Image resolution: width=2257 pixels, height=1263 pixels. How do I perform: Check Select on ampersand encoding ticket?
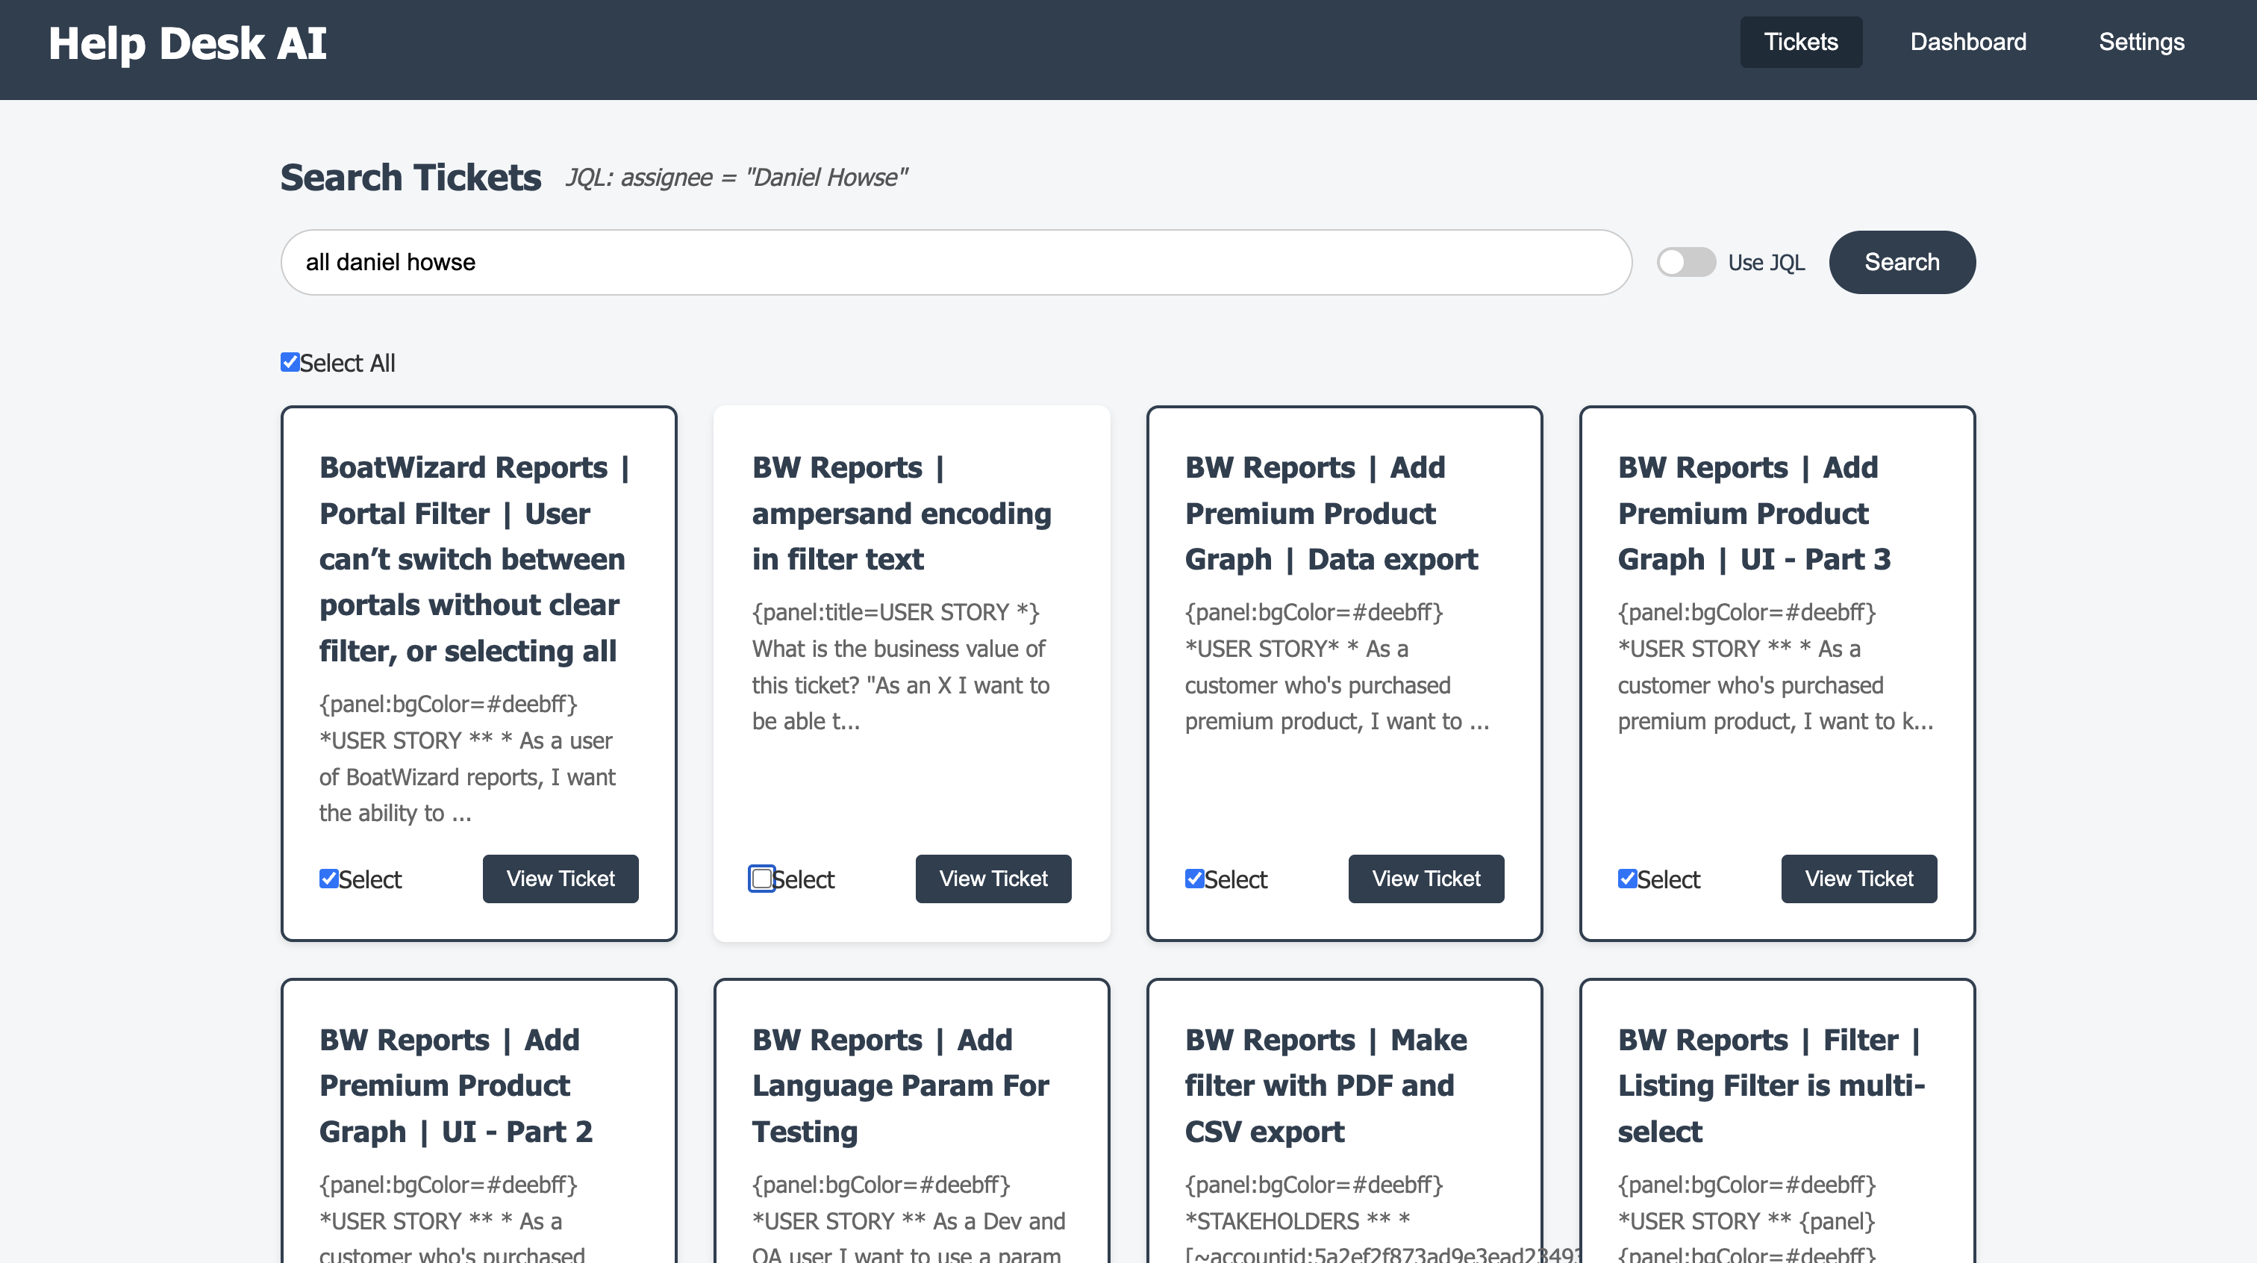coord(761,879)
